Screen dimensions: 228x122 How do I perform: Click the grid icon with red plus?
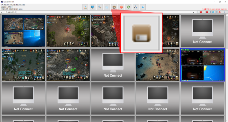pos(200,12)
